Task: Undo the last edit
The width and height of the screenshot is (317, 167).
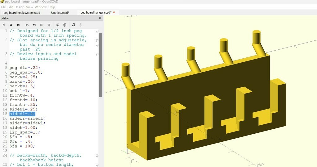Action: tap(27, 25)
